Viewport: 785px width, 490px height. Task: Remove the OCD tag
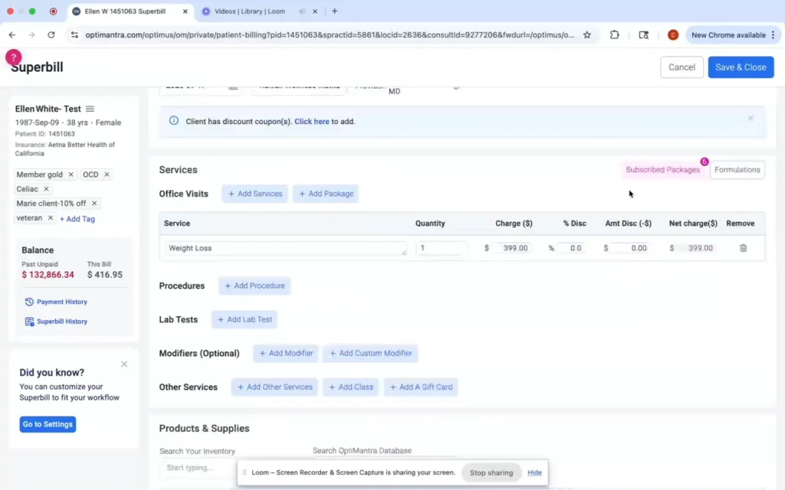click(x=107, y=175)
